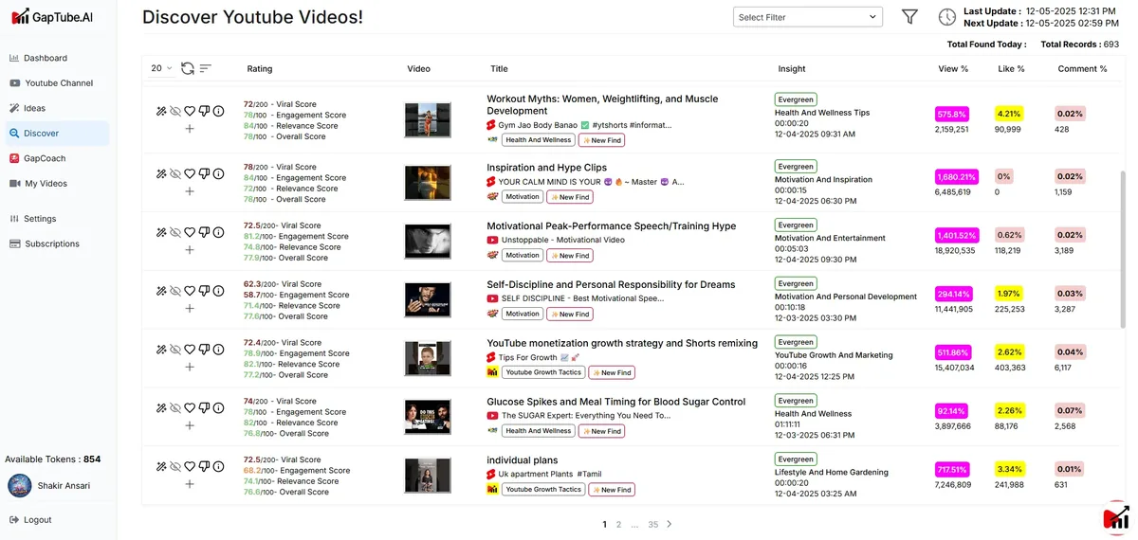Viewport: 1138px width, 540px height.
Task: Dislike the Workout Myths video
Action: click(204, 111)
